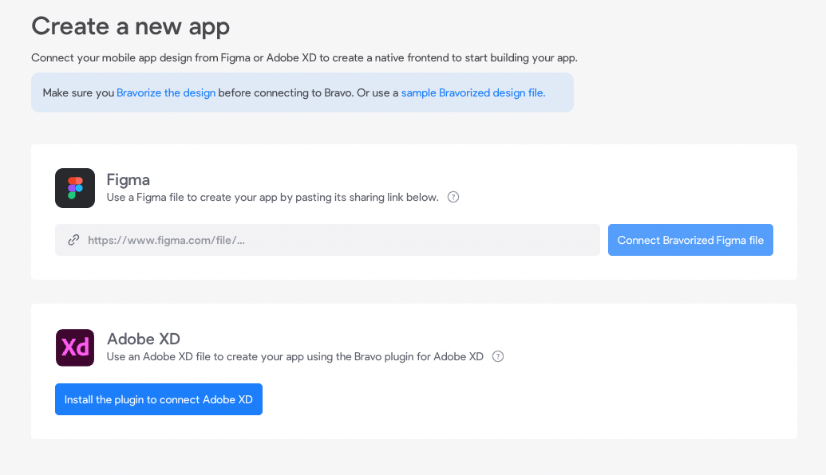The width and height of the screenshot is (826, 475).
Task: Click the Create a new app heading
Action: 130,26
